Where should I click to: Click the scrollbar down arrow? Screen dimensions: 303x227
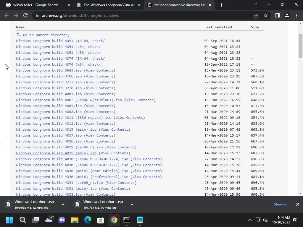point(300,193)
